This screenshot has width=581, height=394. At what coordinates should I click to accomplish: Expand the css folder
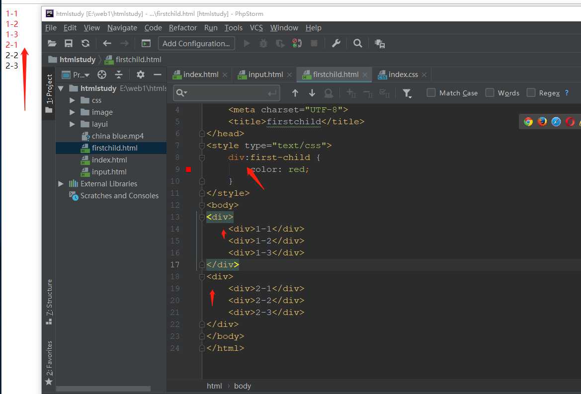pyautogui.click(x=72, y=100)
